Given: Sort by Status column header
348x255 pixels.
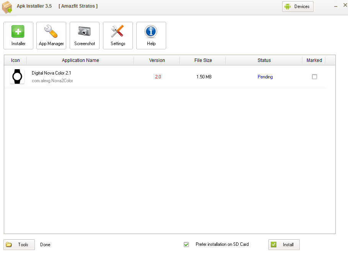Looking at the screenshot, I should (264, 60).
